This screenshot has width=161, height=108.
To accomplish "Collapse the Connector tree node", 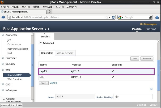I will pos(3,35).
